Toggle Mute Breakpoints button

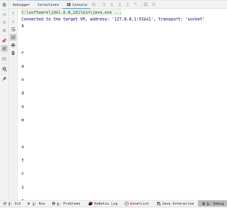point(4,49)
